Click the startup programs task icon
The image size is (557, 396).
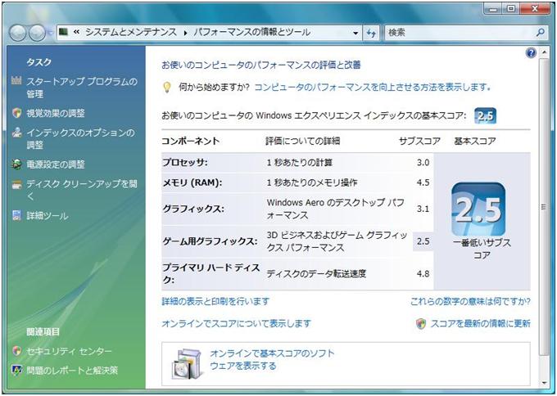[16, 81]
